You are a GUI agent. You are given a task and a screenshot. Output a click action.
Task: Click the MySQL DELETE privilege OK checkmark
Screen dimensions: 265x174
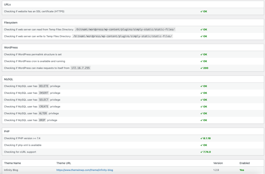[201, 86]
